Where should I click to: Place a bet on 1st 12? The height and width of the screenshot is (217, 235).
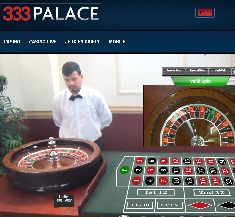(x=156, y=192)
